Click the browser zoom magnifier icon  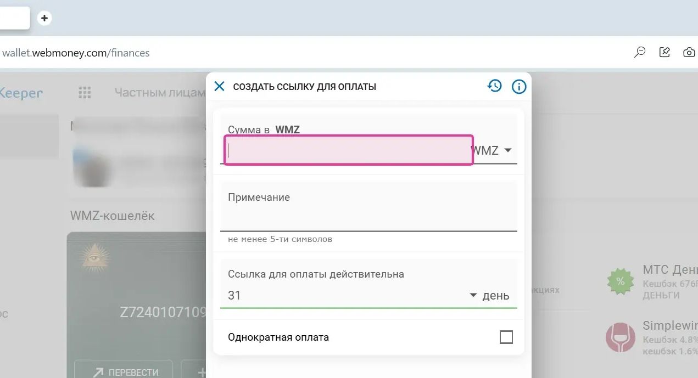[640, 53]
